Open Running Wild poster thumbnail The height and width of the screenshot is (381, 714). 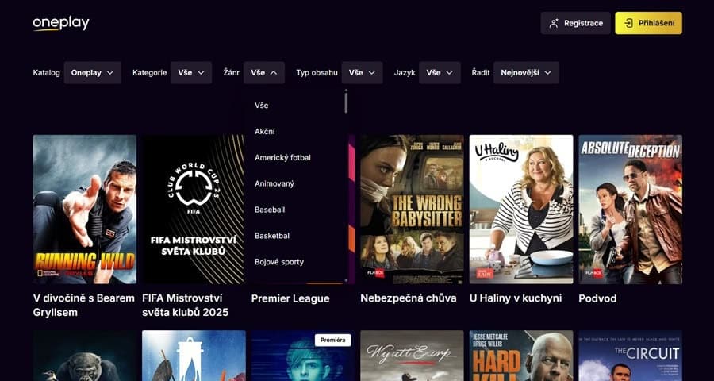click(x=85, y=210)
